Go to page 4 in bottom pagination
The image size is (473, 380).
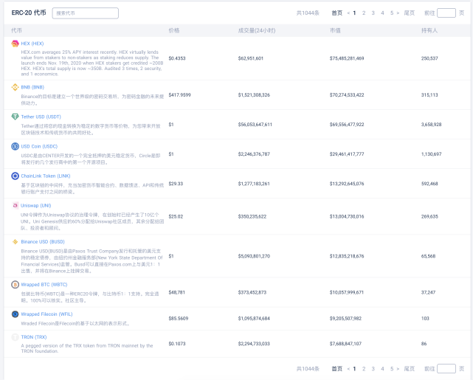(382, 368)
